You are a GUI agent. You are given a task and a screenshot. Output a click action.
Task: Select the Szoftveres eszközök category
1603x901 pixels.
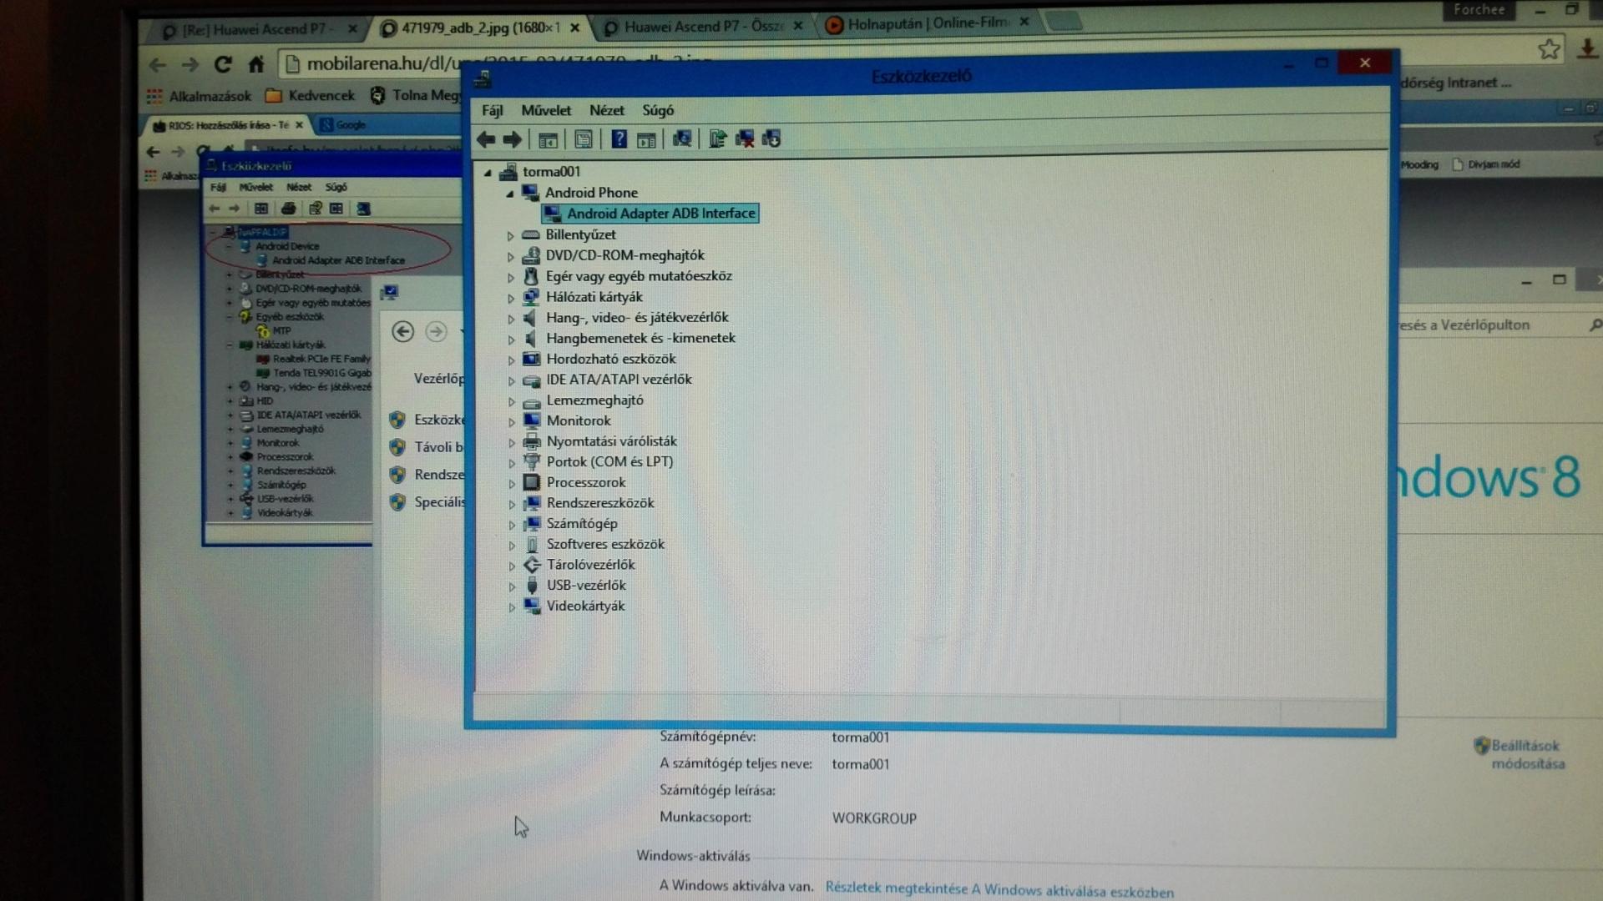(x=605, y=544)
